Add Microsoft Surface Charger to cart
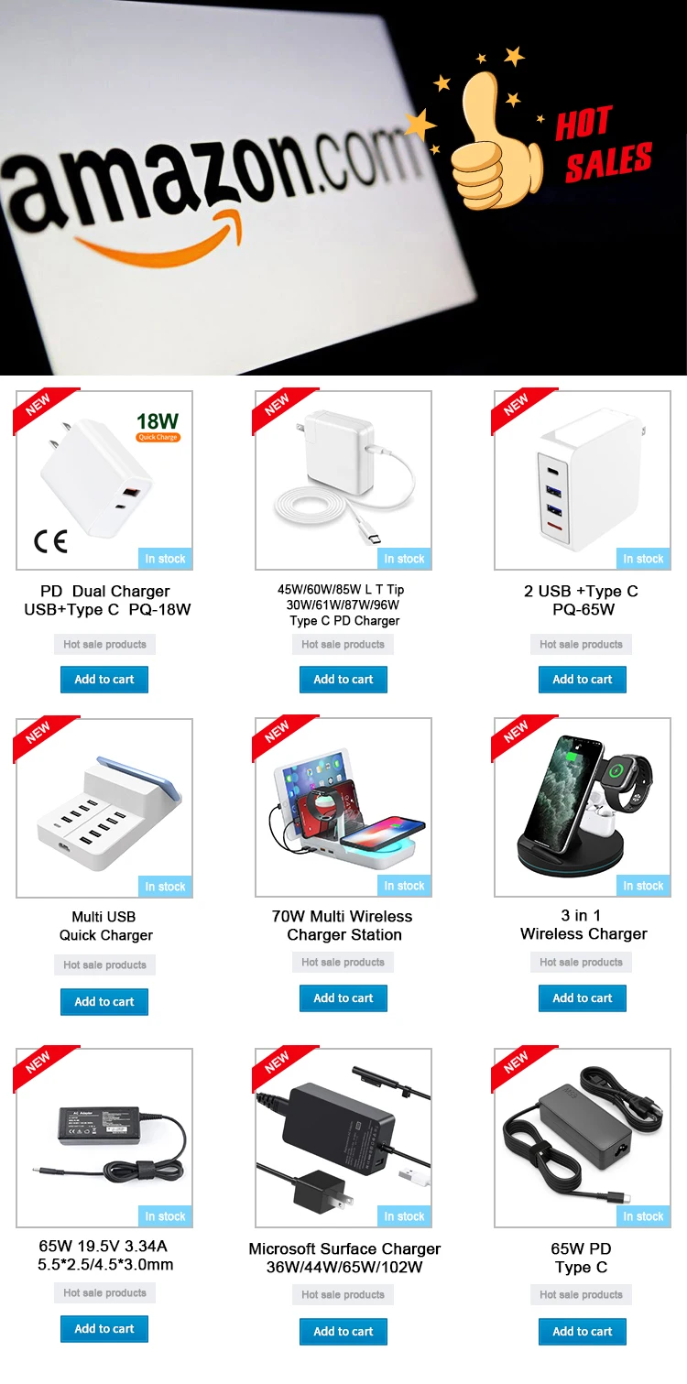 (x=343, y=1331)
